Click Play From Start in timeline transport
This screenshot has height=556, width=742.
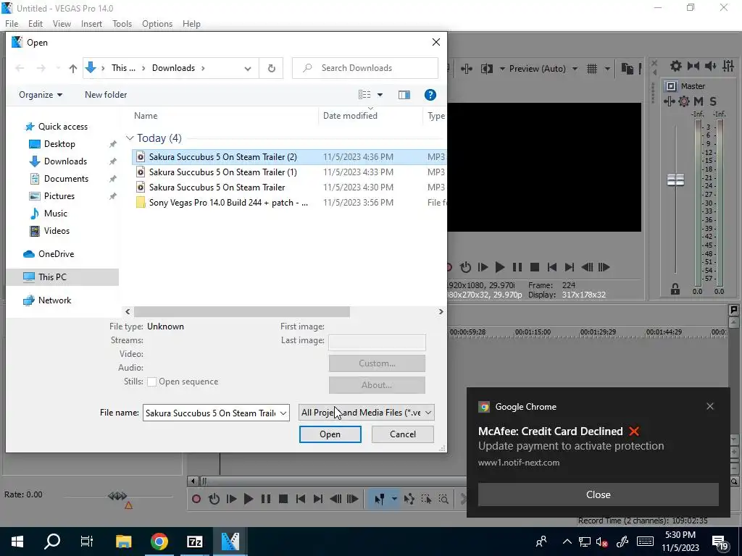pyautogui.click(x=231, y=499)
